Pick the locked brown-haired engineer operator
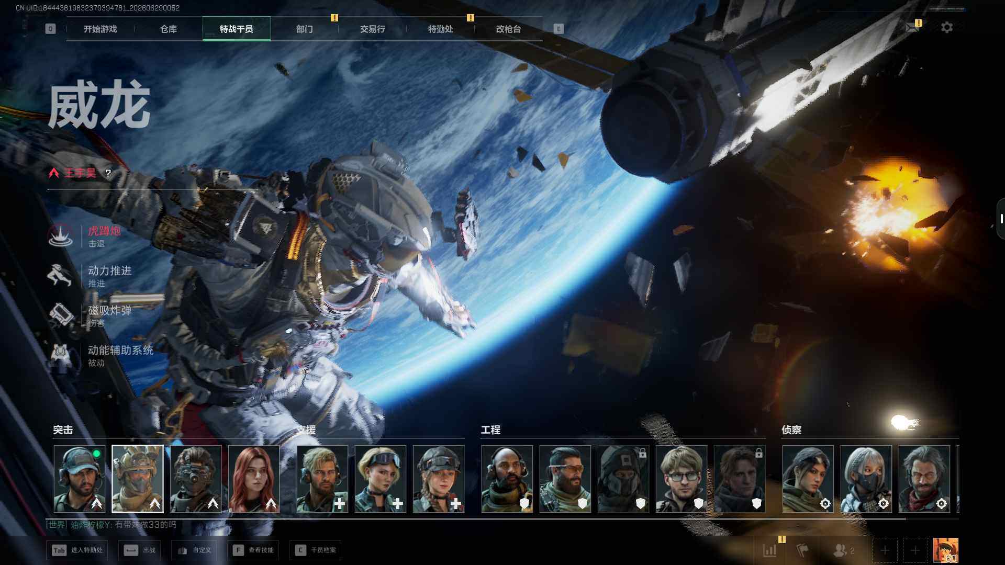This screenshot has width=1005, height=565. click(740, 479)
